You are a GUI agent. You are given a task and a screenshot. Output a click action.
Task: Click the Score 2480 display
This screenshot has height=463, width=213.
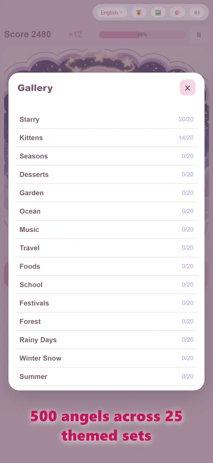(x=28, y=34)
